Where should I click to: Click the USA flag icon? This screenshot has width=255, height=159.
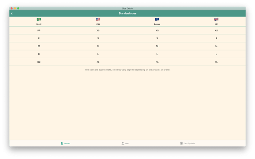pos(98,20)
